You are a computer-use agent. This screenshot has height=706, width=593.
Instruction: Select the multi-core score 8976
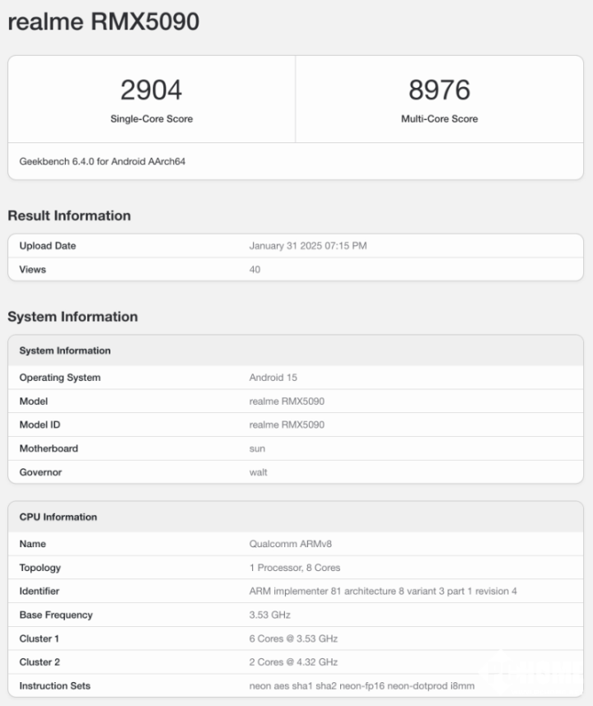point(439,90)
